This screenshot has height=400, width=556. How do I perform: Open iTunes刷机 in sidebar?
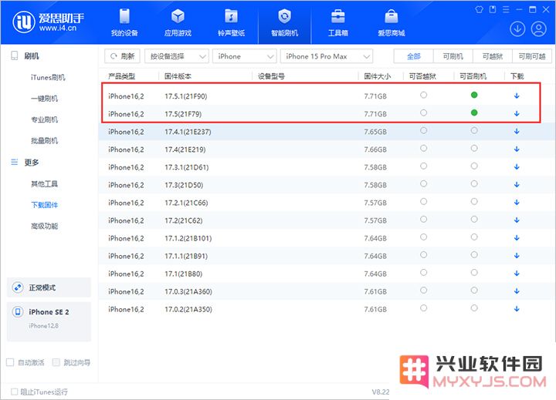click(x=48, y=77)
